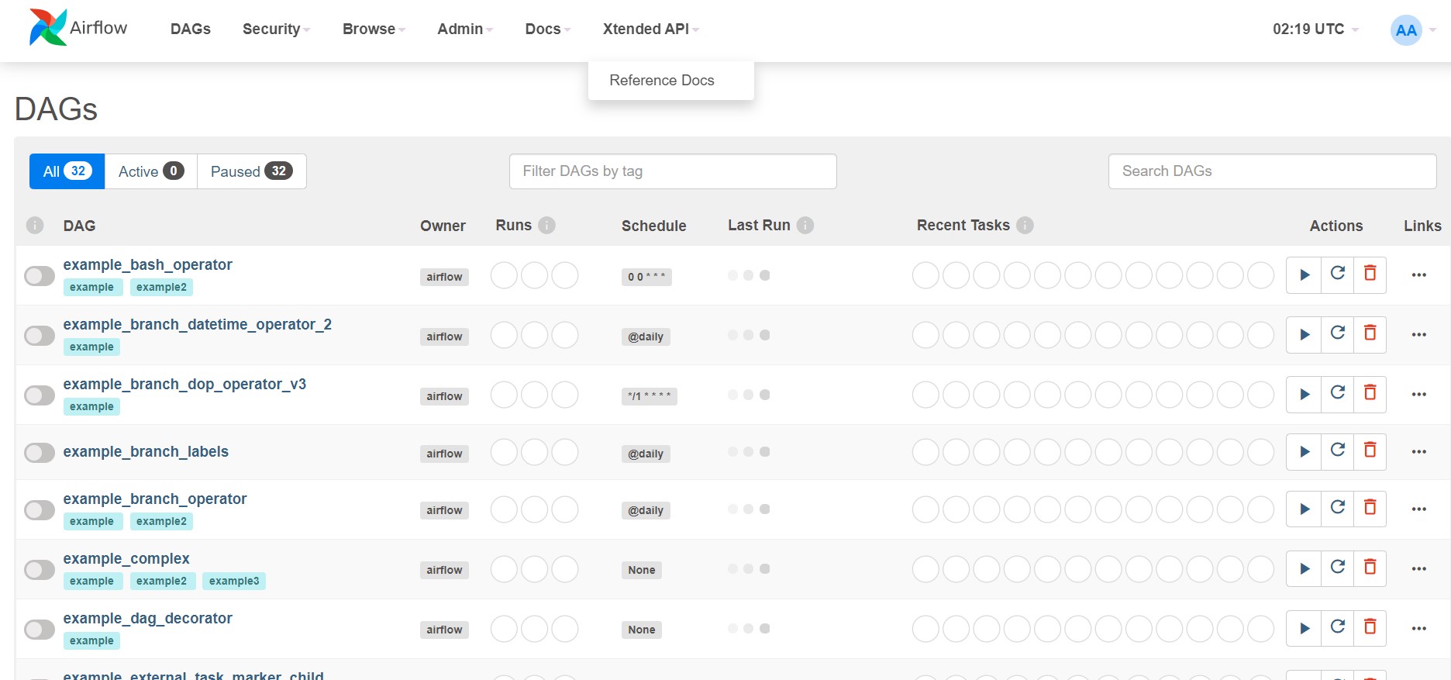The image size is (1451, 680).
Task: Focus the Filter DAGs by tag field
Action: [x=673, y=171]
